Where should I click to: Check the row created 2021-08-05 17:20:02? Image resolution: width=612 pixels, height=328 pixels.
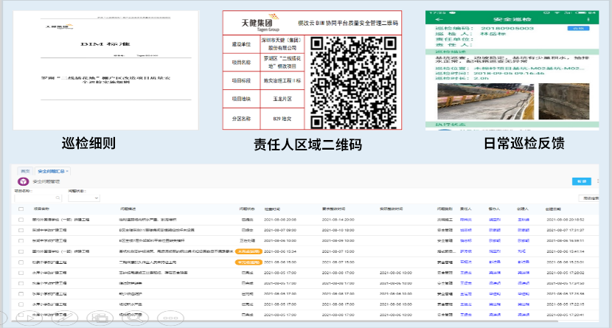[21, 273]
